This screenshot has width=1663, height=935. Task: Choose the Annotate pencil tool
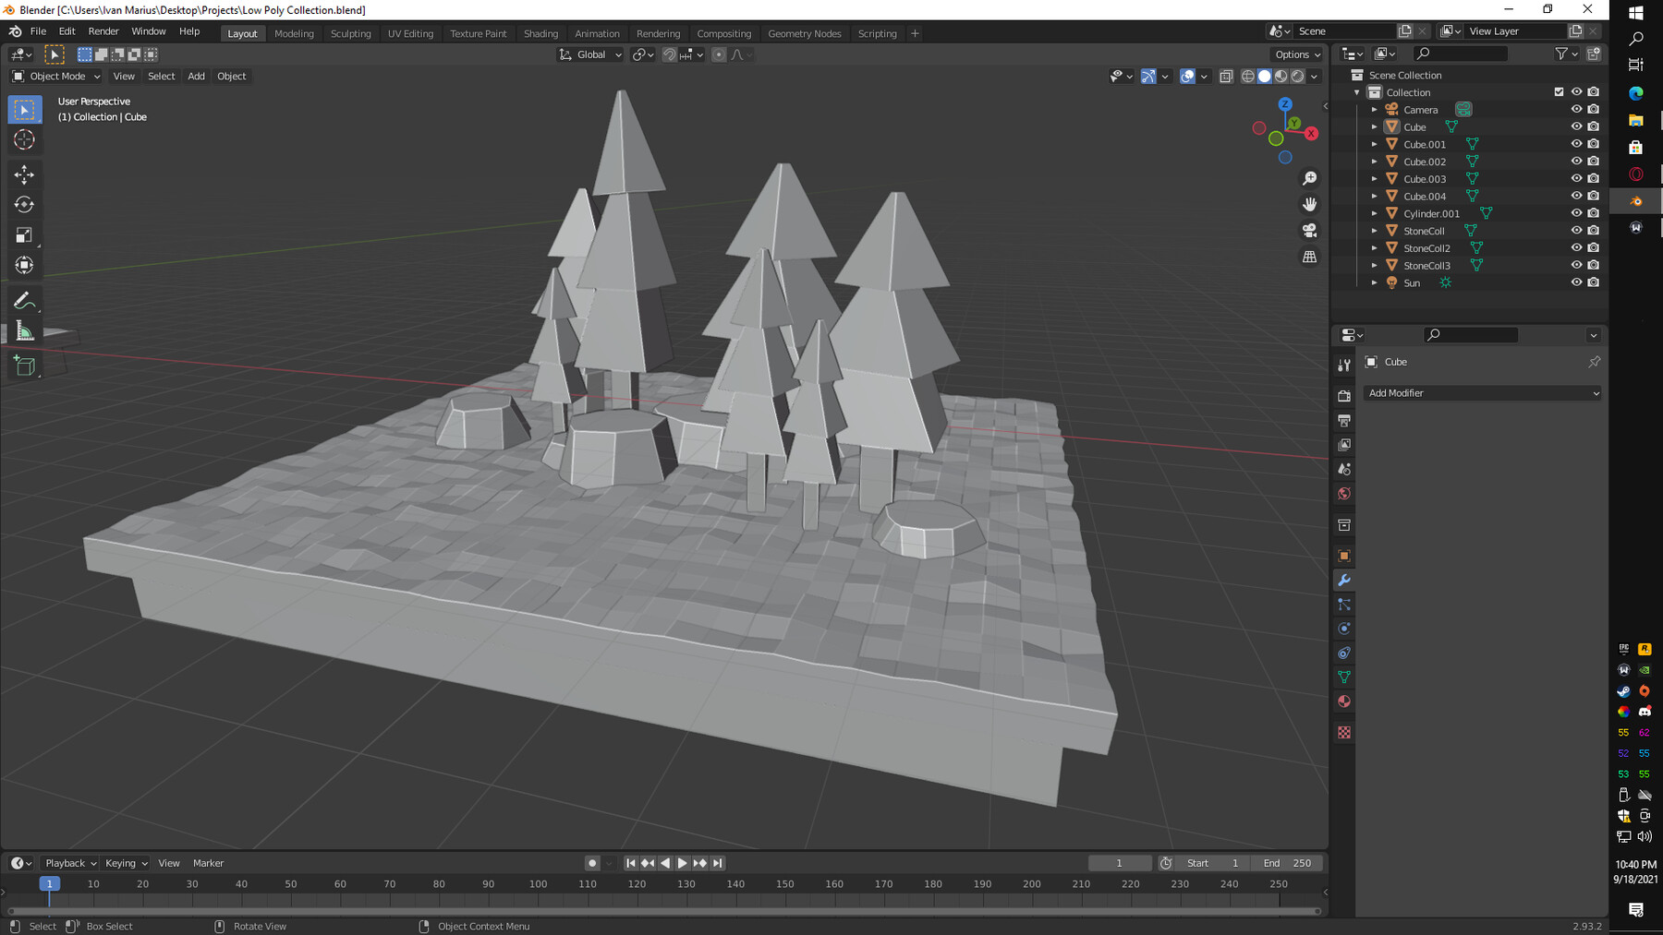click(25, 301)
